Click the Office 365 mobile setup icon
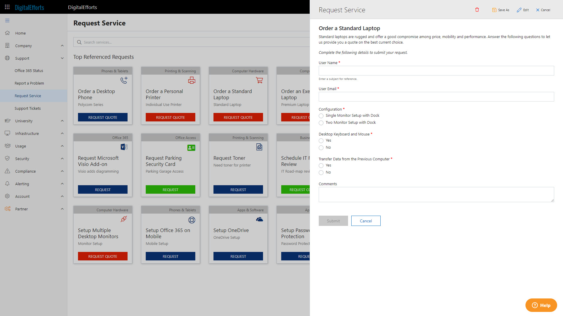This screenshot has height=316, width=563. [x=192, y=220]
